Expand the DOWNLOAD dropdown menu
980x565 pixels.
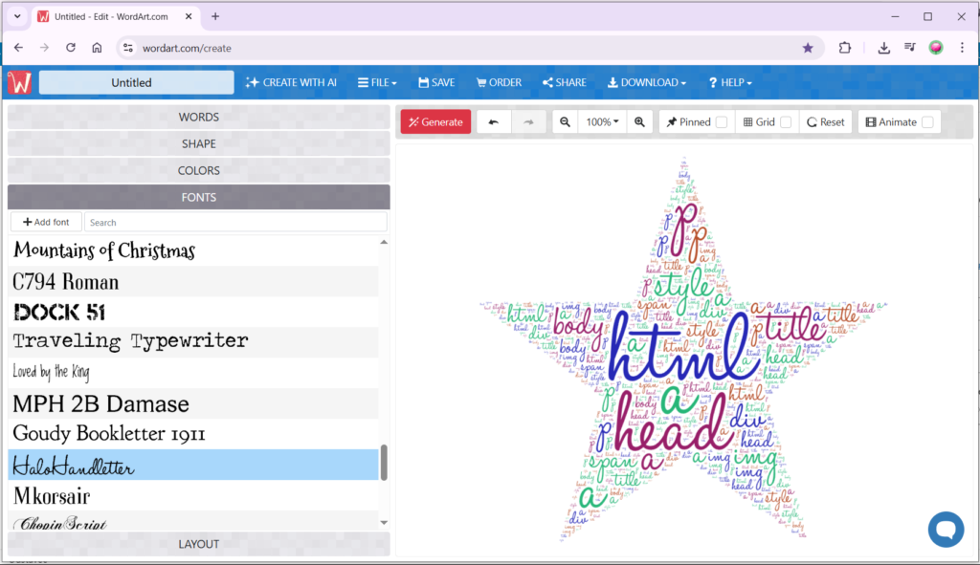(x=647, y=83)
